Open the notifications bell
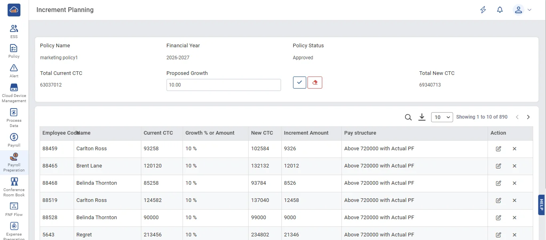The height and width of the screenshot is (240, 546). pyautogui.click(x=500, y=10)
